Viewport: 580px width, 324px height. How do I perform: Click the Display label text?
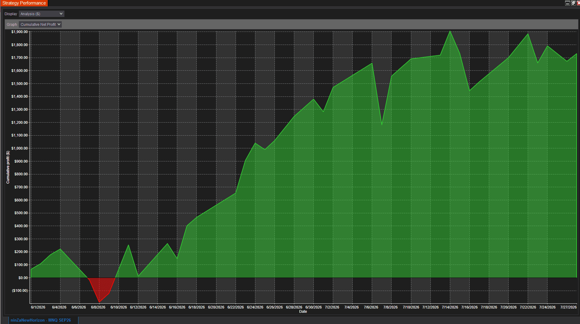coord(11,14)
